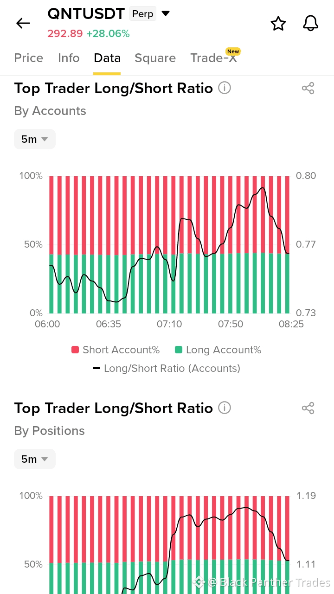Viewport: 334px width, 594px height.
Task: Open the QNTUSDT pair selector arrow
Action: click(x=166, y=13)
